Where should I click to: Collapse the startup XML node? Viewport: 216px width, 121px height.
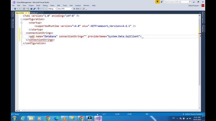coord(22,23)
